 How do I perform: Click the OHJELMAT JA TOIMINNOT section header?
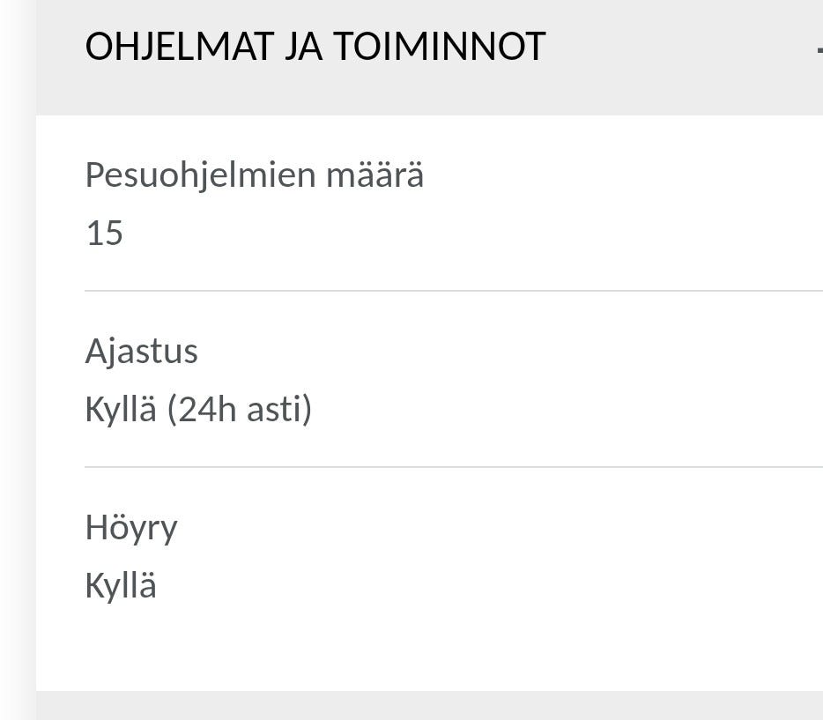[x=315, y=48]
